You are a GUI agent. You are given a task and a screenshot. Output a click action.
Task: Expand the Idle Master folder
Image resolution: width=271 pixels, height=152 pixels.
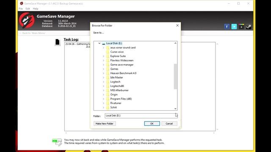(103, 78)
